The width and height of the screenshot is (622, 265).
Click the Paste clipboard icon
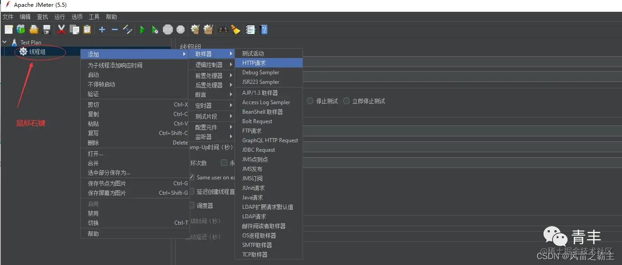click(87, 29)
